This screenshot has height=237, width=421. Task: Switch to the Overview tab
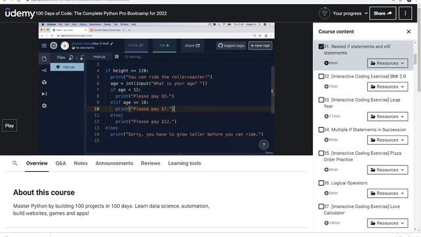click(x=37, y=163)
